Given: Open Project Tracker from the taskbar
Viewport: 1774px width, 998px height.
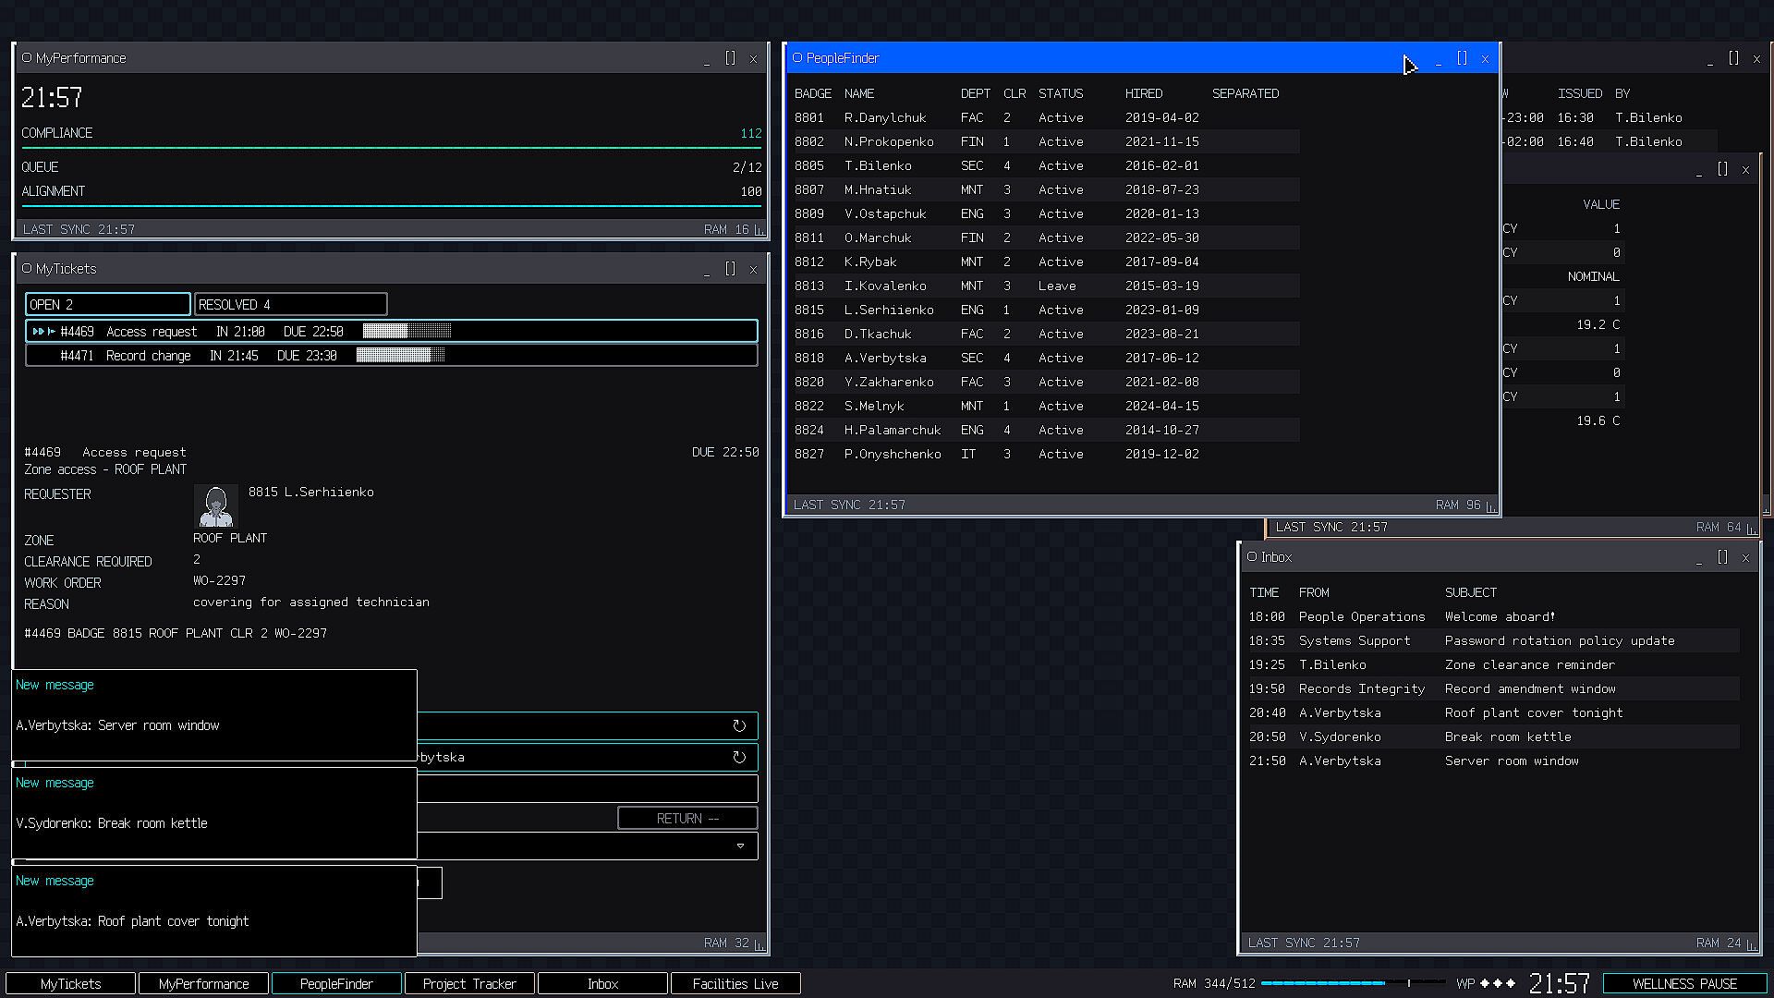Looking at the screenshot, I should tap(469, 983).
